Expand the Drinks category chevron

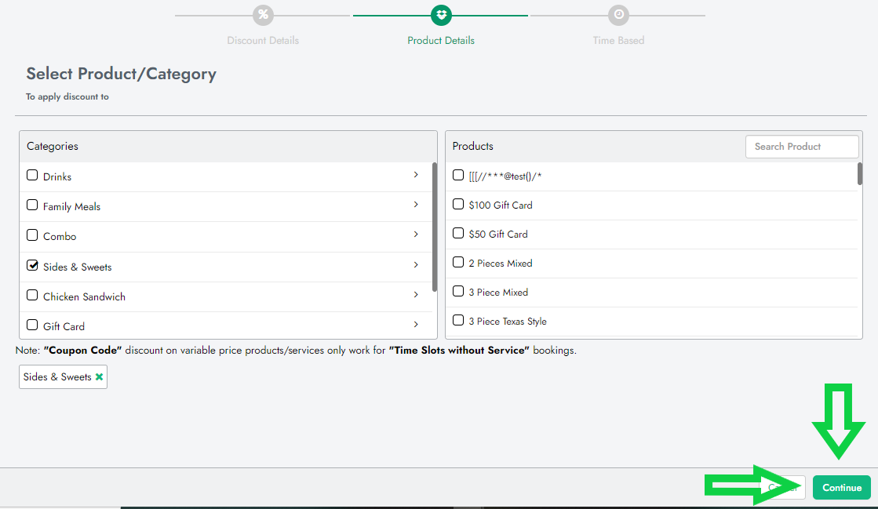click(416, 175)
